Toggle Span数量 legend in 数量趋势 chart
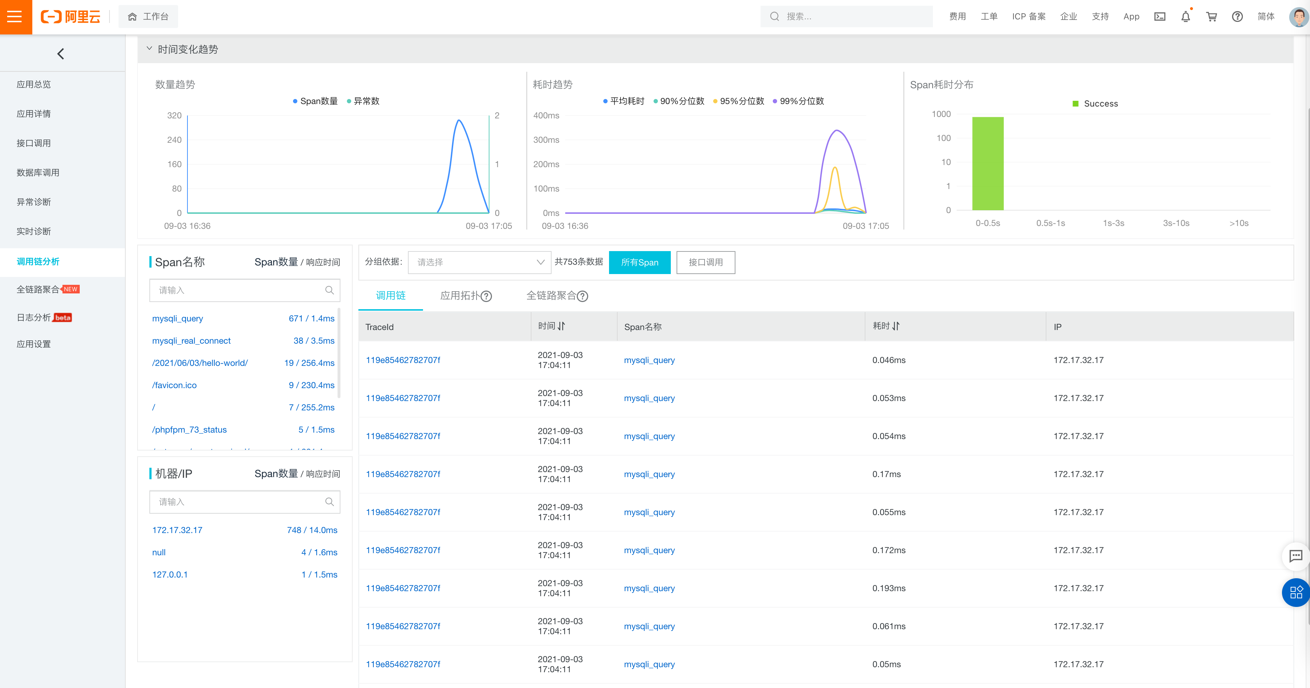The width and height of the screenshot is (1310, 688). point(315,101)
